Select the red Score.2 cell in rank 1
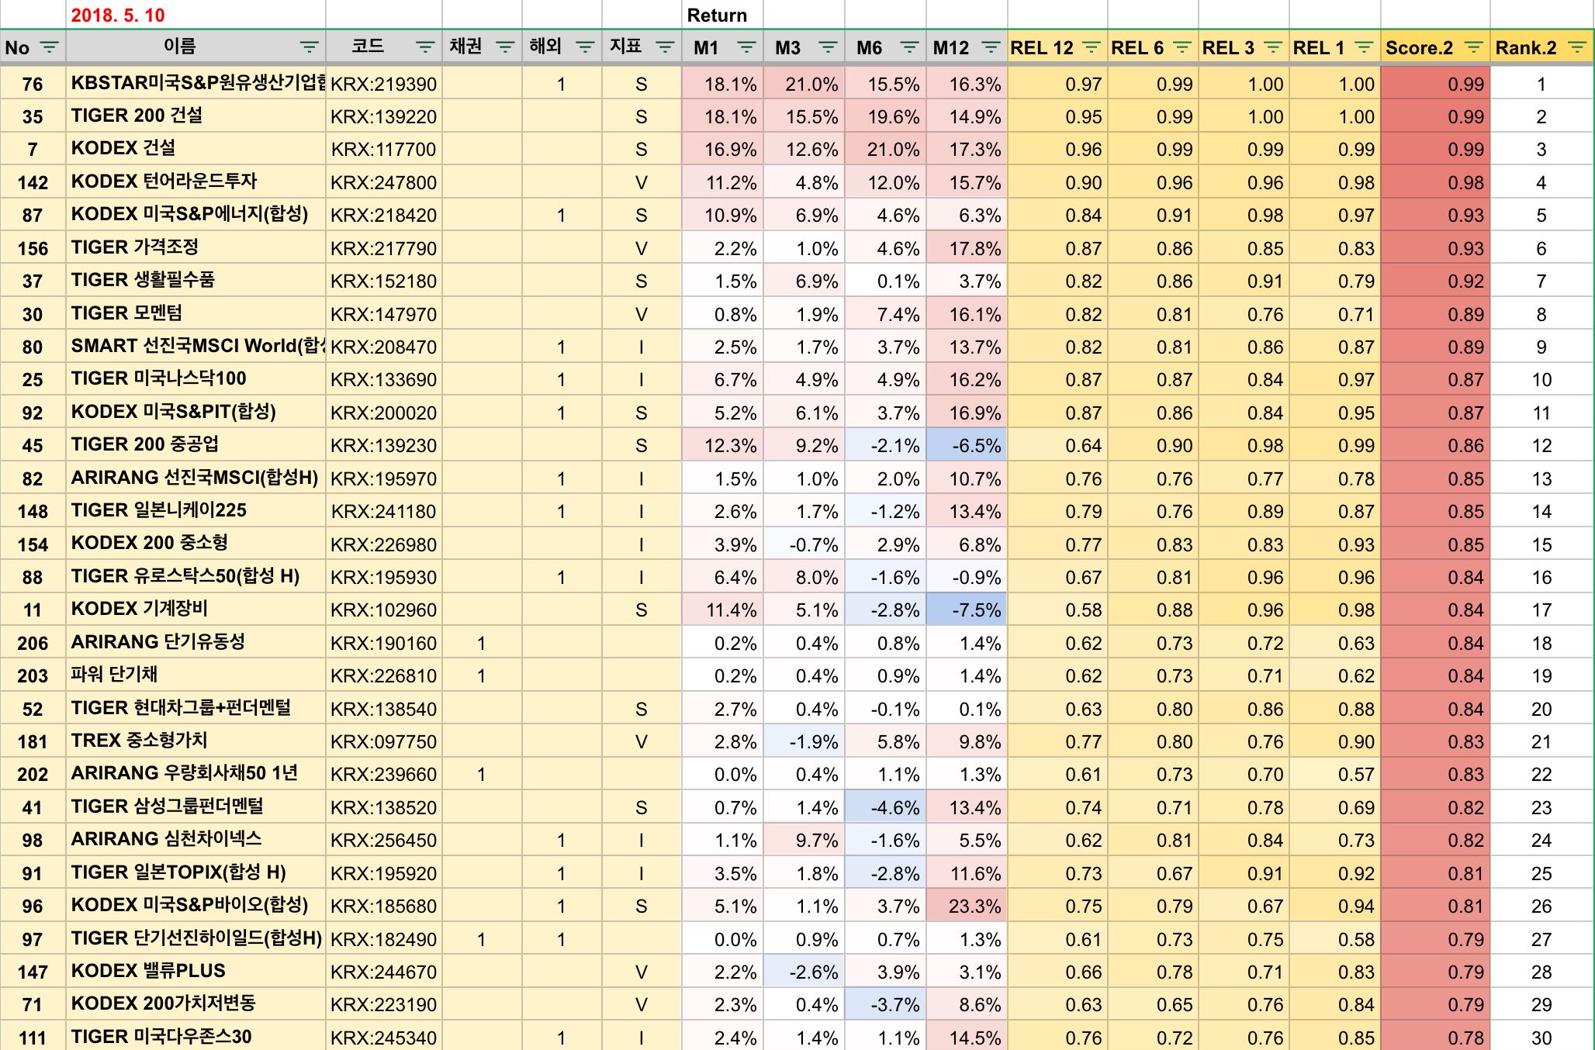 1435,84
